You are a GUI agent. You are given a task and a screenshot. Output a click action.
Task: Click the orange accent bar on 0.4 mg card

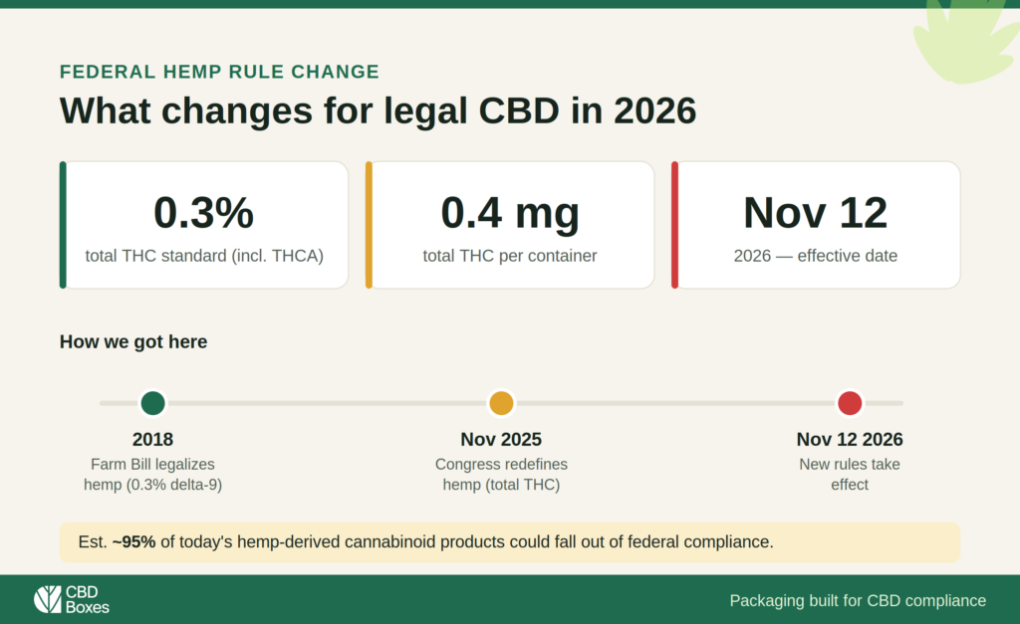[x=369, y=225]
